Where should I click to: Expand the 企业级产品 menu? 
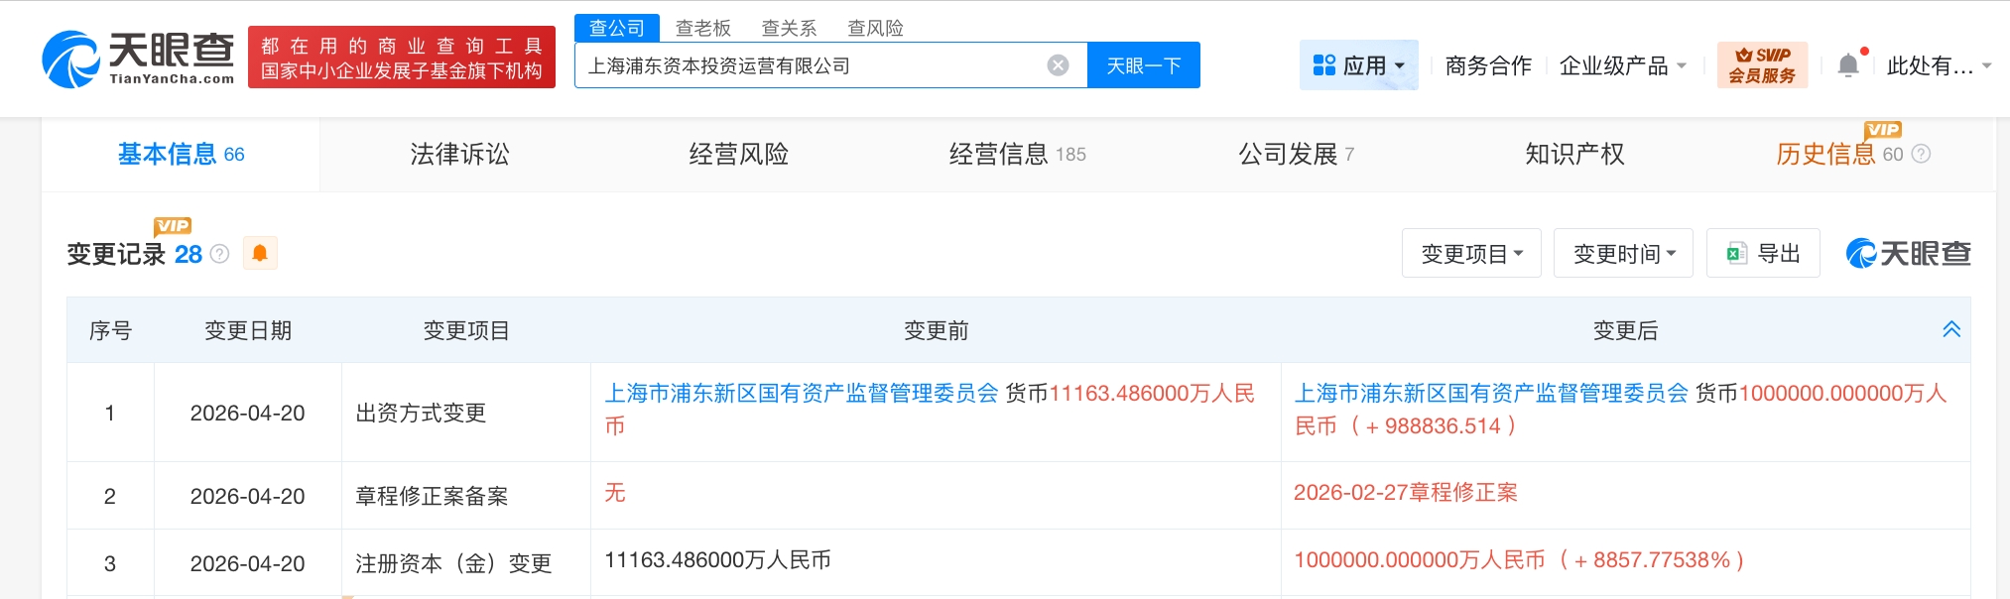coord(1622,65)
